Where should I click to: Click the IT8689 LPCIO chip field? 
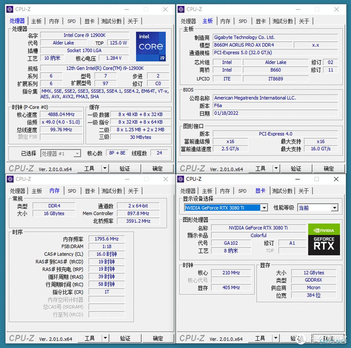point(276,79)
